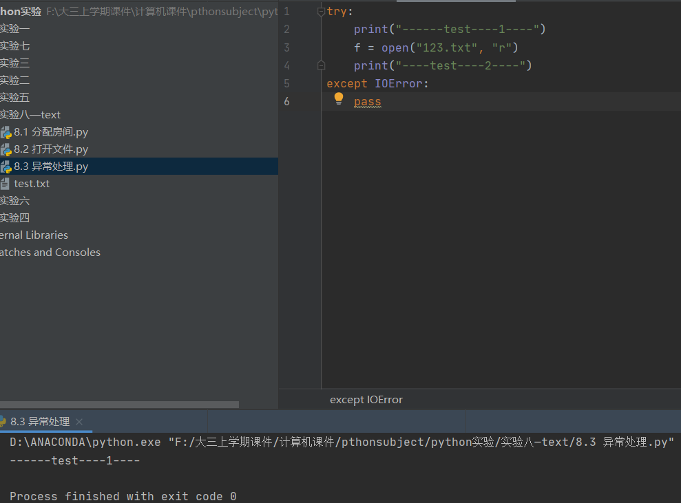Select the 实验三 folder
The height and width of the screenshot is (503, 681).
click(x=14, y=63)
